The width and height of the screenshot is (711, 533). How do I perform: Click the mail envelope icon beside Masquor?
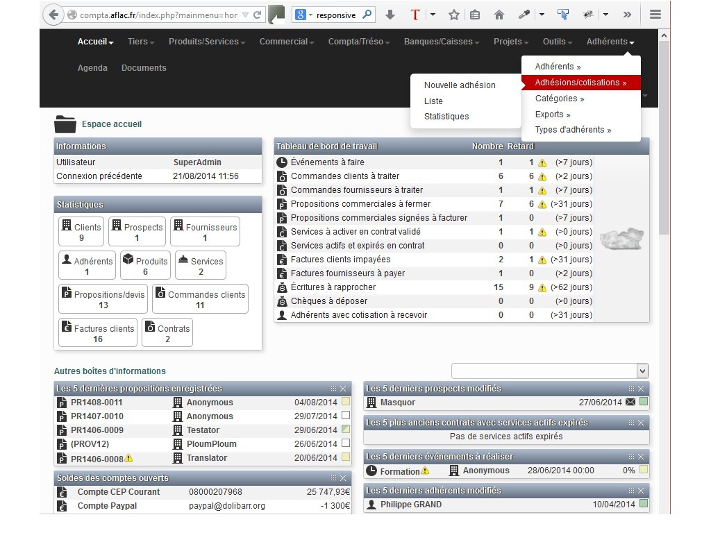pyautogui.click(x=630, y=403)
